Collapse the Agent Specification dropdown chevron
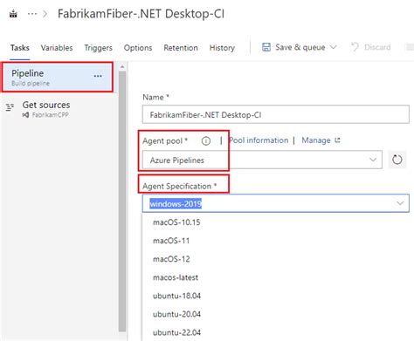 (400, 203)
